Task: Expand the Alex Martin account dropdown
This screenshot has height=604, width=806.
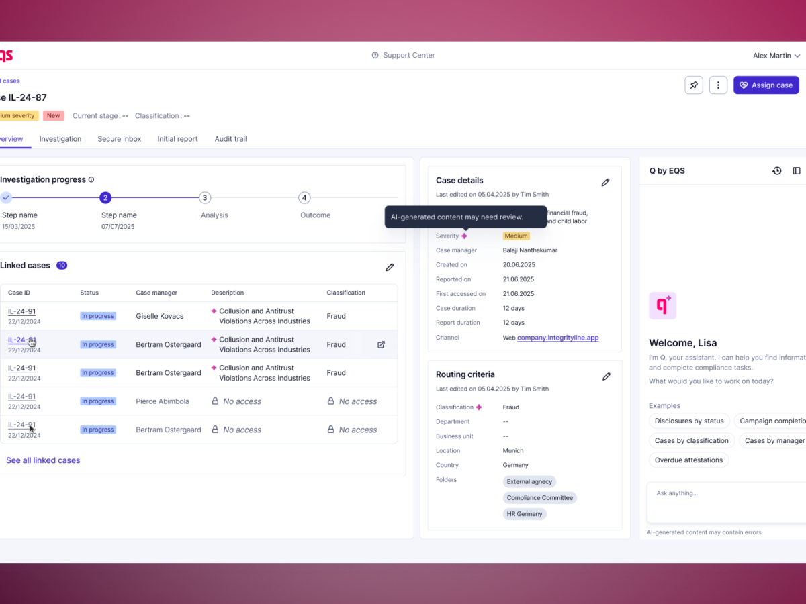Action: click(776, 56)
